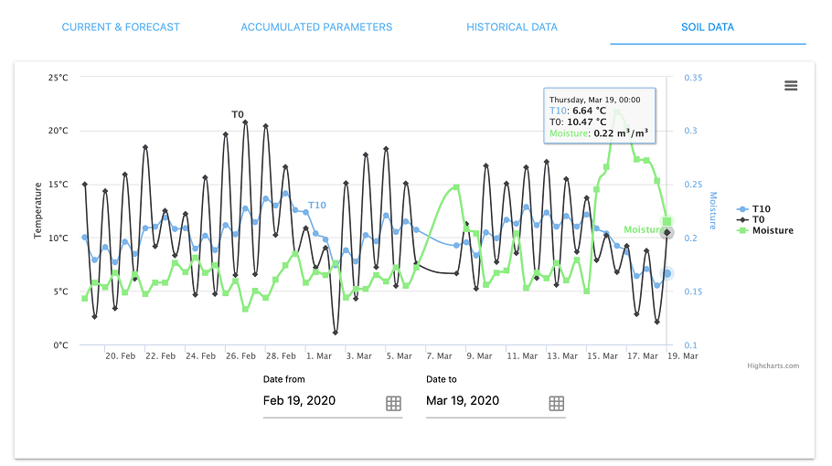Image resolution: width=832 pixels, height=466 pixels.
Task: Toggle T0 series in chart legend
Action: point(751,219)
